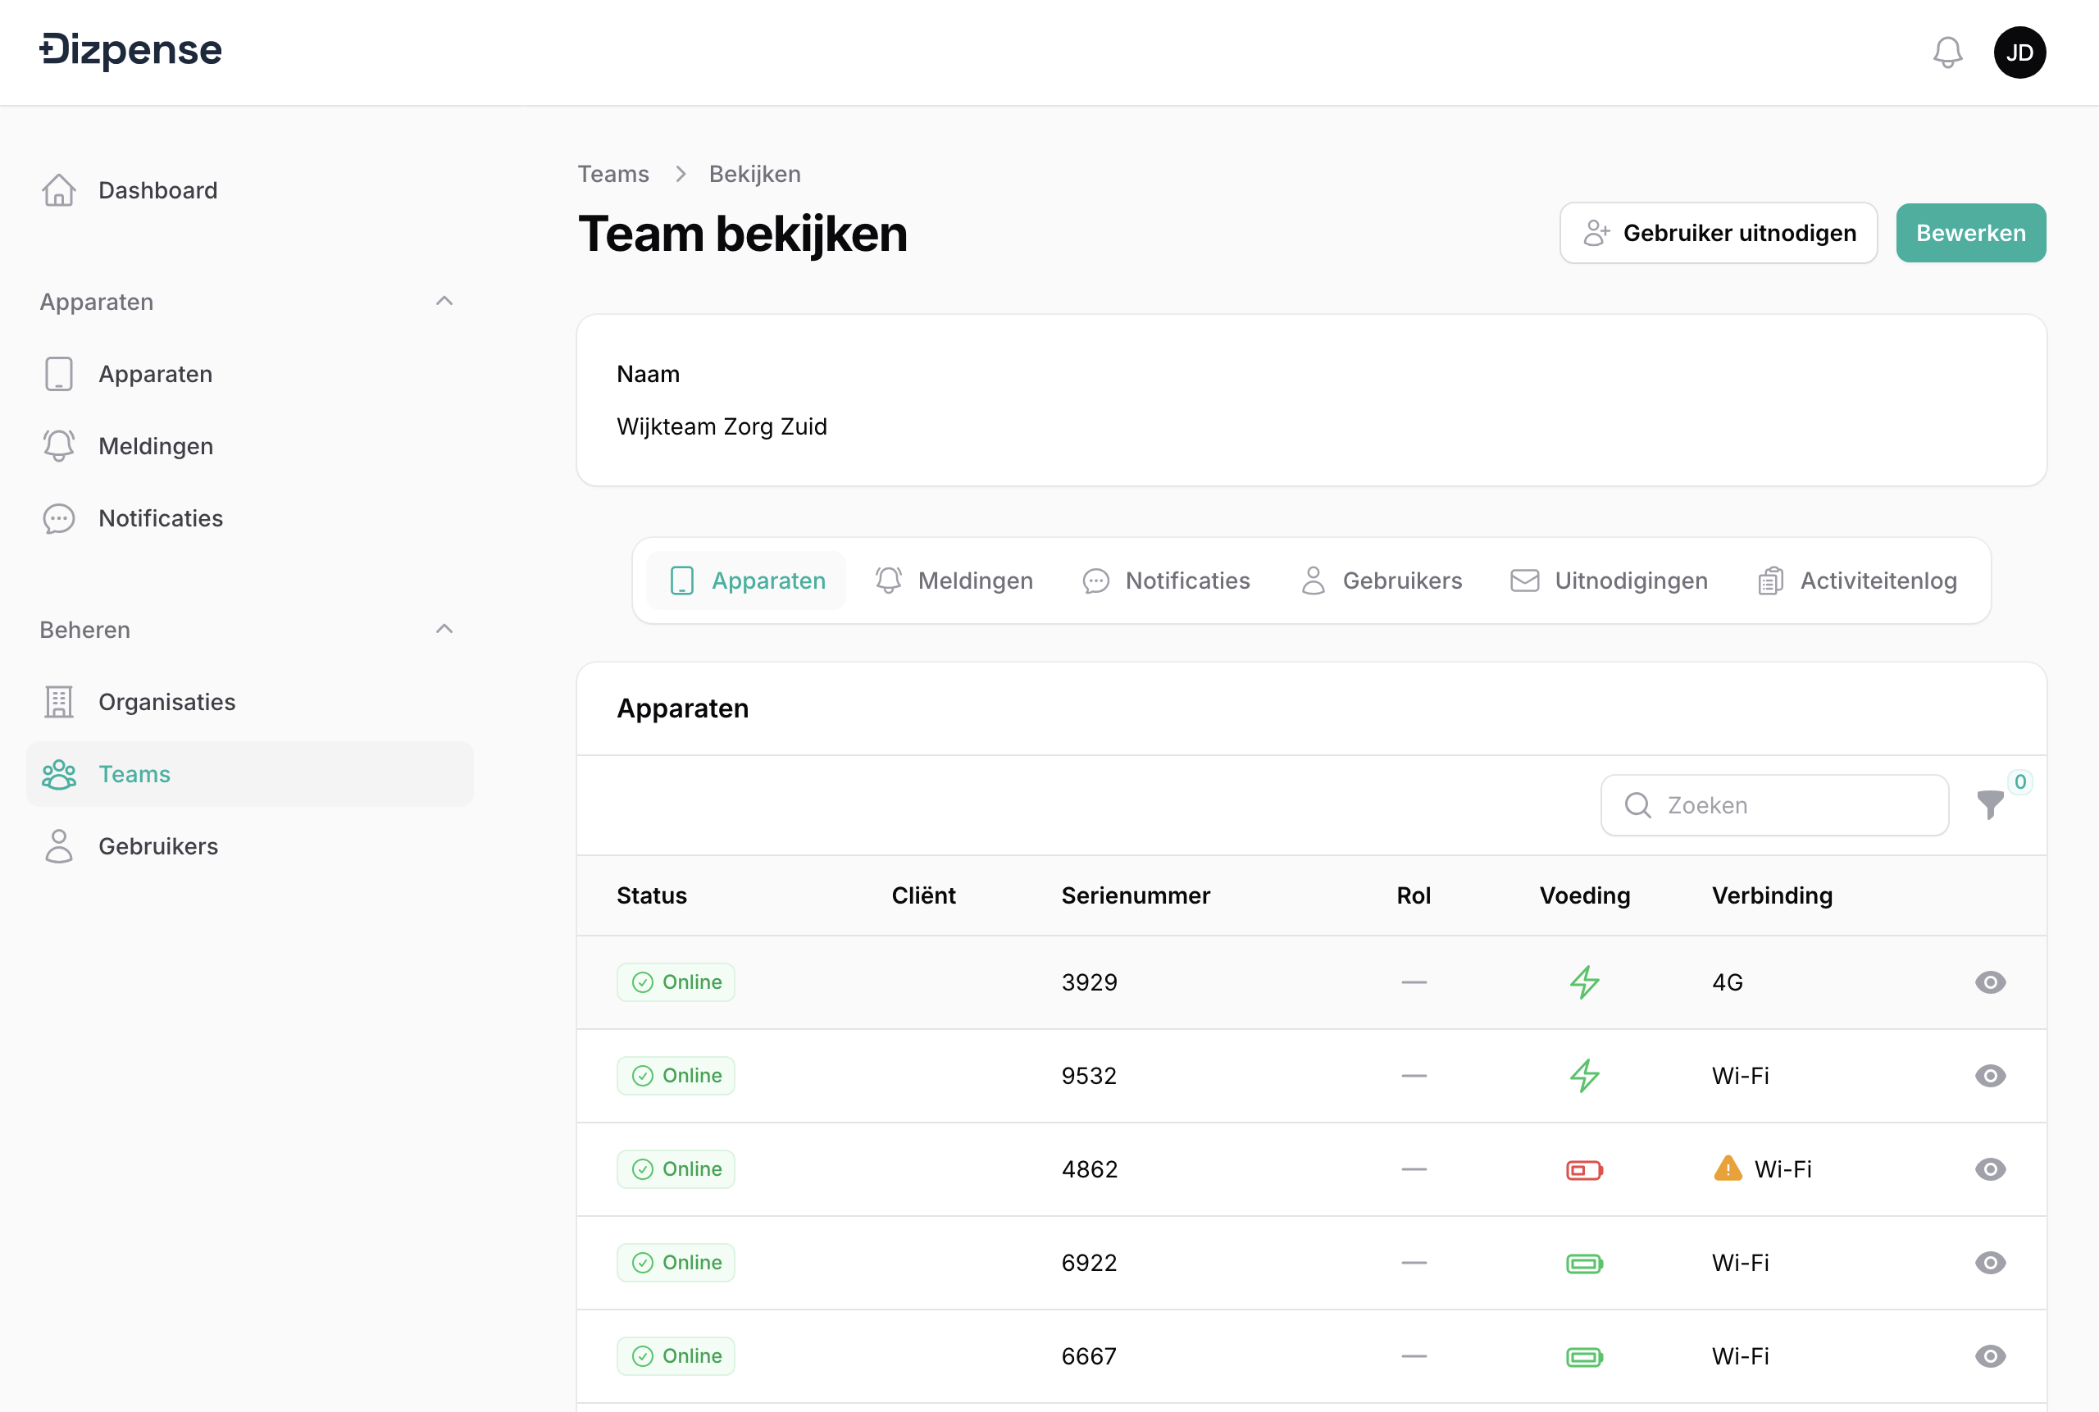
Task: Click the Teams breadcrumb link
Action: [x=613, y=174]
